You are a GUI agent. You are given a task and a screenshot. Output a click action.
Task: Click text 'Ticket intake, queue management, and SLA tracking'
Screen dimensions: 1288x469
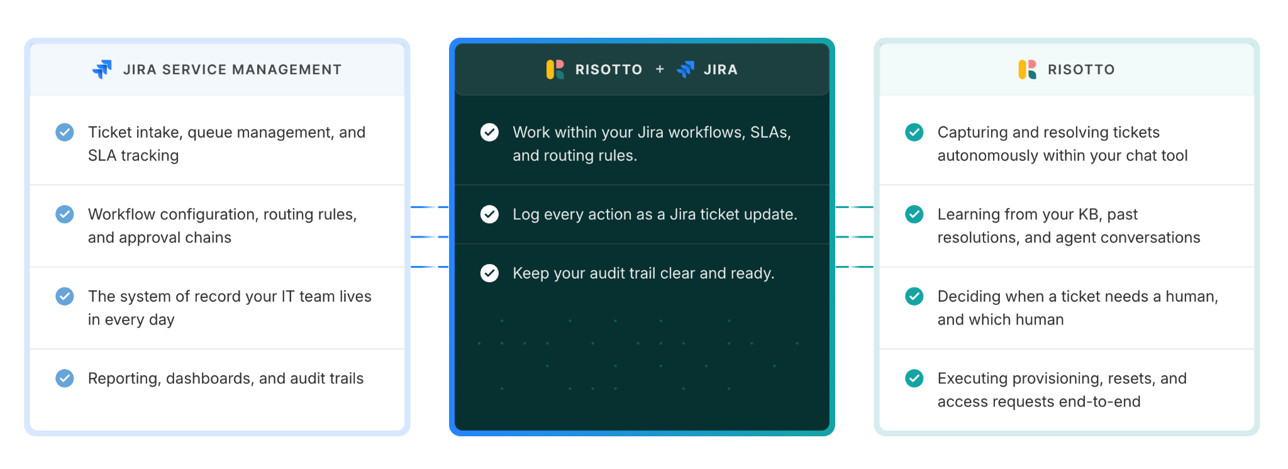pos(226,144)
